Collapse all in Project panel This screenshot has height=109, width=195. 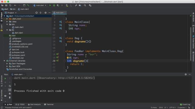point(41,13)
